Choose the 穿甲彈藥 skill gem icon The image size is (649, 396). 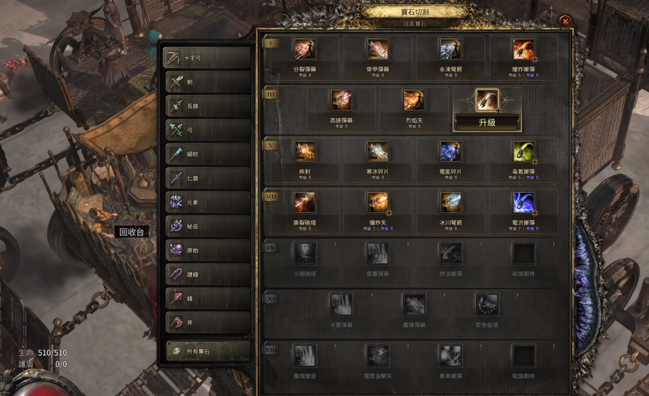(378, 49)
